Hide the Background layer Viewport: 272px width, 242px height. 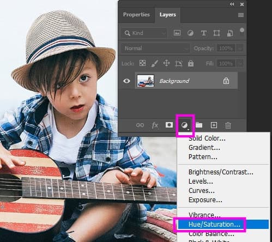click(x=126, y=81)
